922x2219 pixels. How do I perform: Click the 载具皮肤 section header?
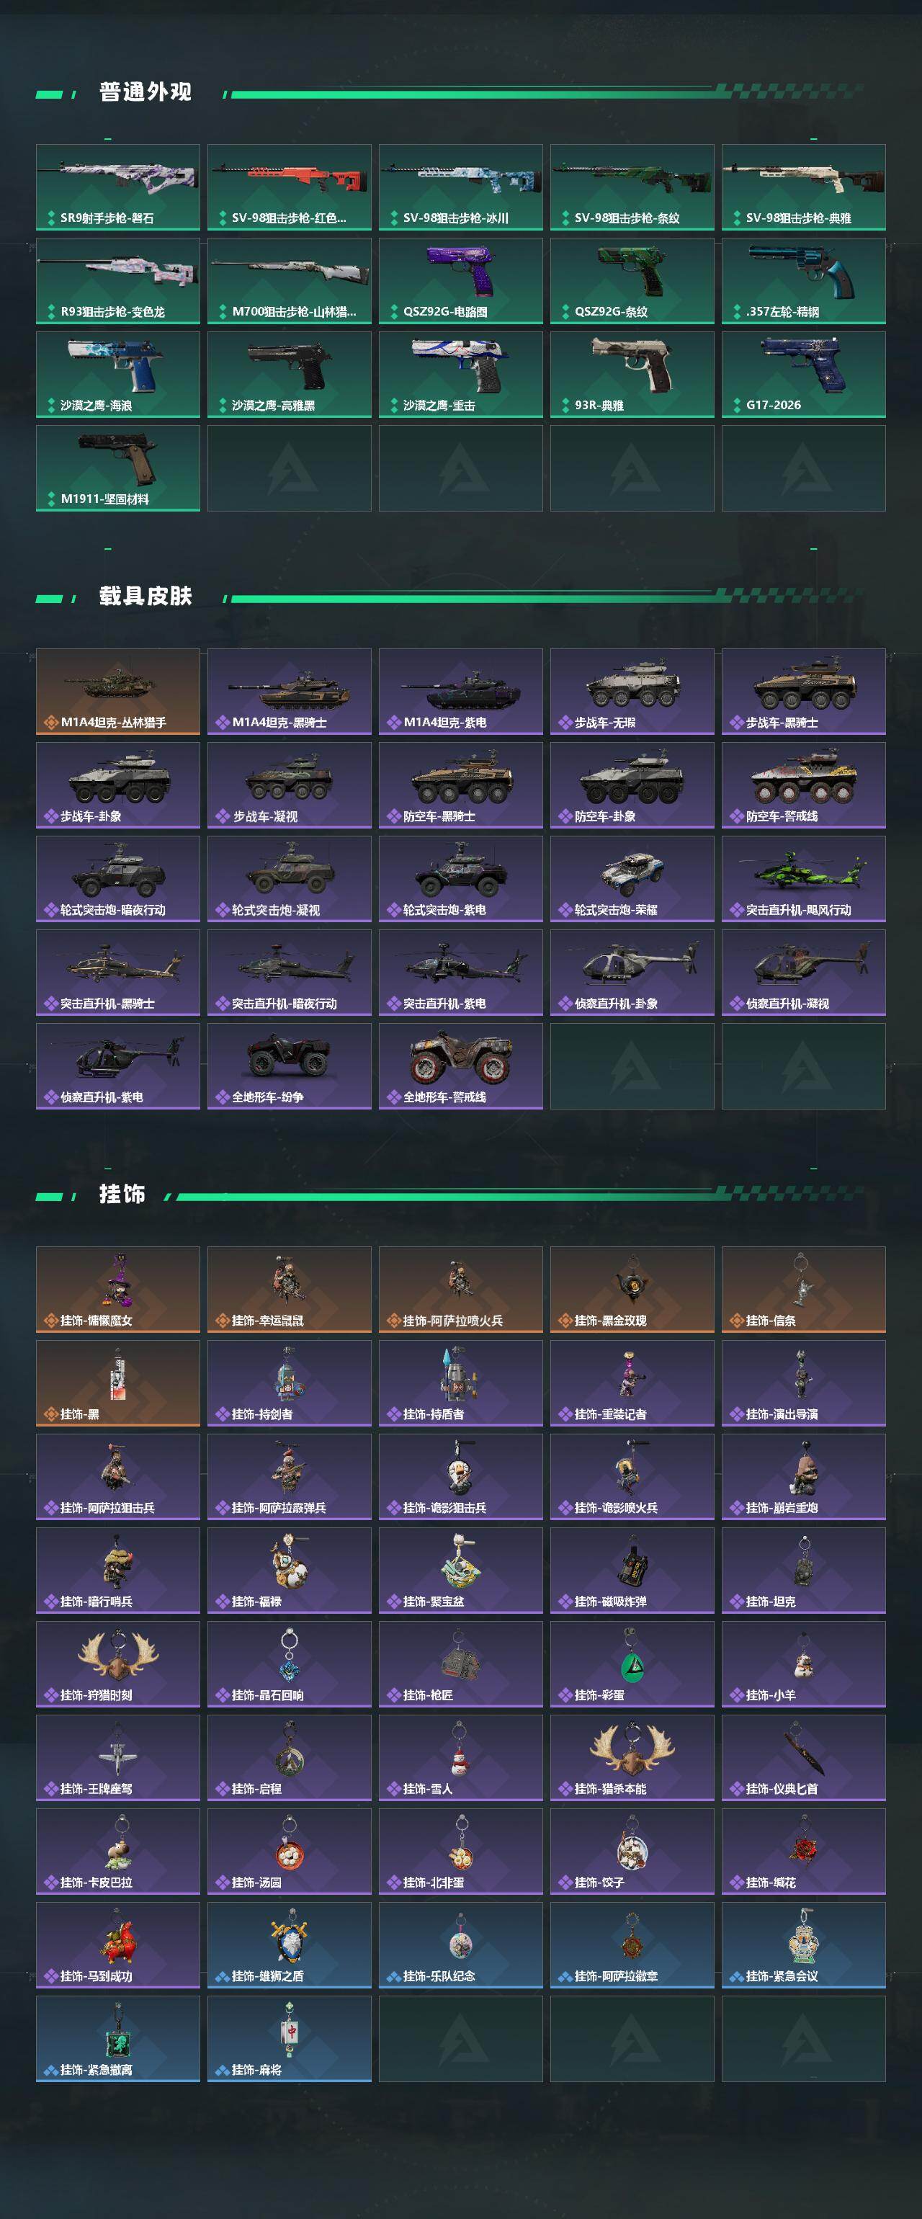[x=146, y=596]
